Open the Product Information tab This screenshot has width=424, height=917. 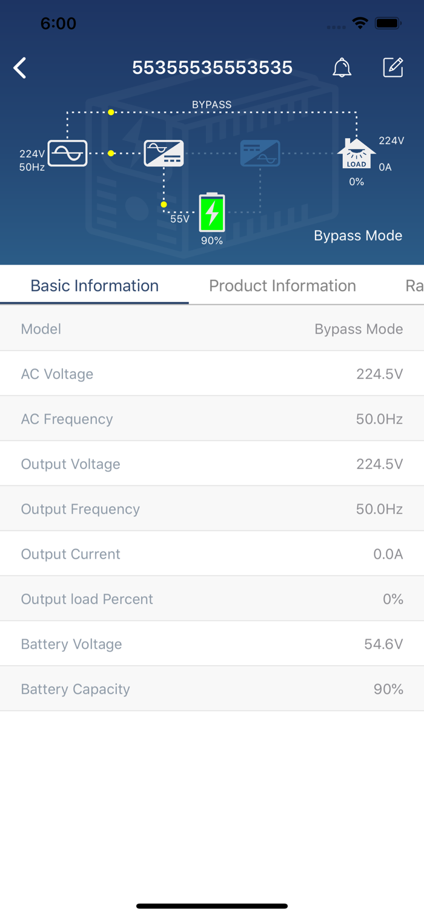pos(282,286)
